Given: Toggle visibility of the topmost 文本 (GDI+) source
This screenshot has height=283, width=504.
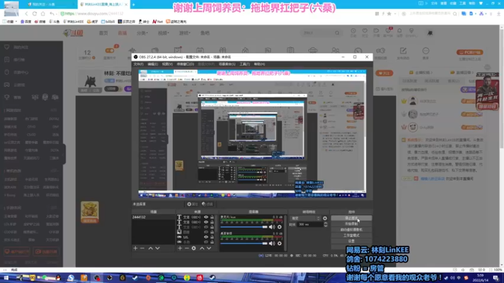Looking at the screenshot, I should tap(206, 217).
